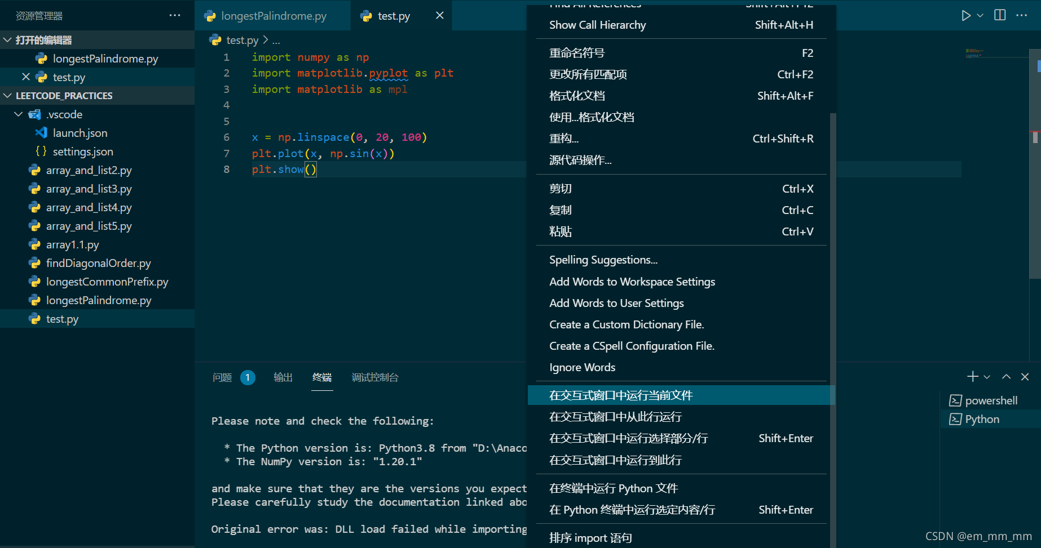Viewport: 1041px width, 548px height.
Task: Open longestCommonPrefix.py file
Action: [x=97, y=282]
